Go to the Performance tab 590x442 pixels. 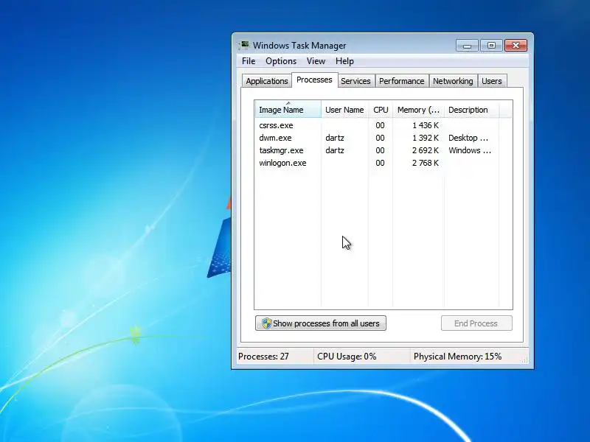click(401, 81)
